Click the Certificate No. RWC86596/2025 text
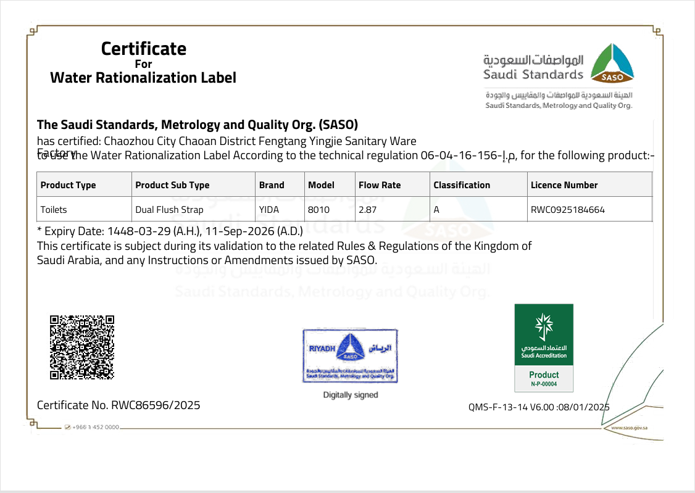Image resolution: width=695 pixels, height=493 pixels. click(119, 405)
